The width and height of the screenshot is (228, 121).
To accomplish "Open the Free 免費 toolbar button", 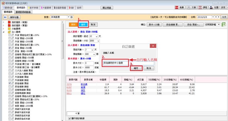I will 180,8.
